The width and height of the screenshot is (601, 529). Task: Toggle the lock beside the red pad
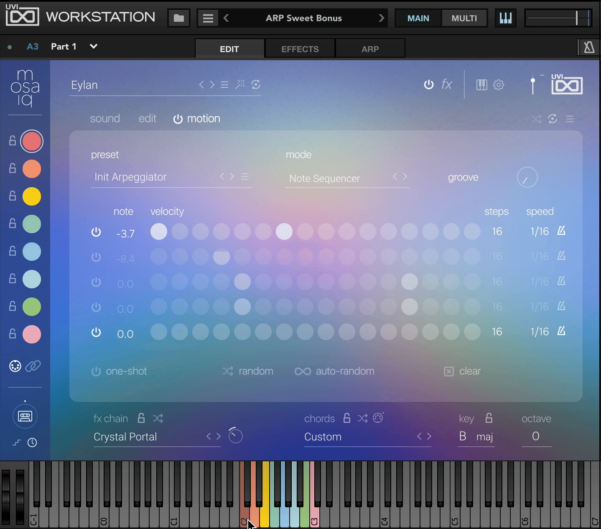pos(13,141)
